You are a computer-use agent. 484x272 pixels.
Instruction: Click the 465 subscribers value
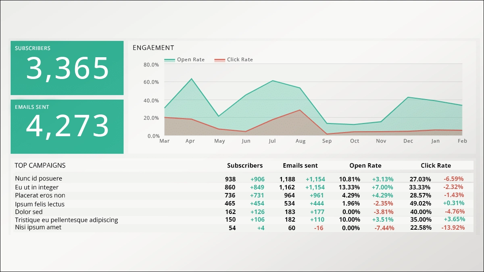(x=230, y=203)
